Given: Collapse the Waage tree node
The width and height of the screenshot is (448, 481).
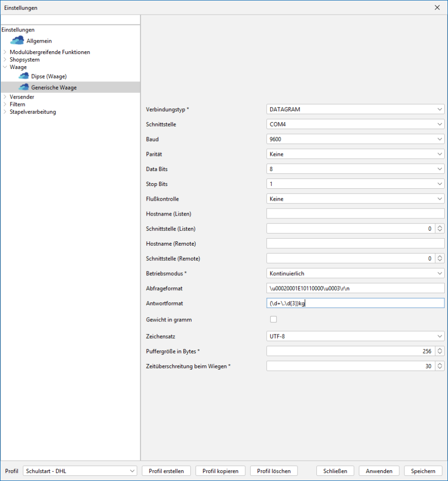Looking at the screenshot, I should coord(5,67).
